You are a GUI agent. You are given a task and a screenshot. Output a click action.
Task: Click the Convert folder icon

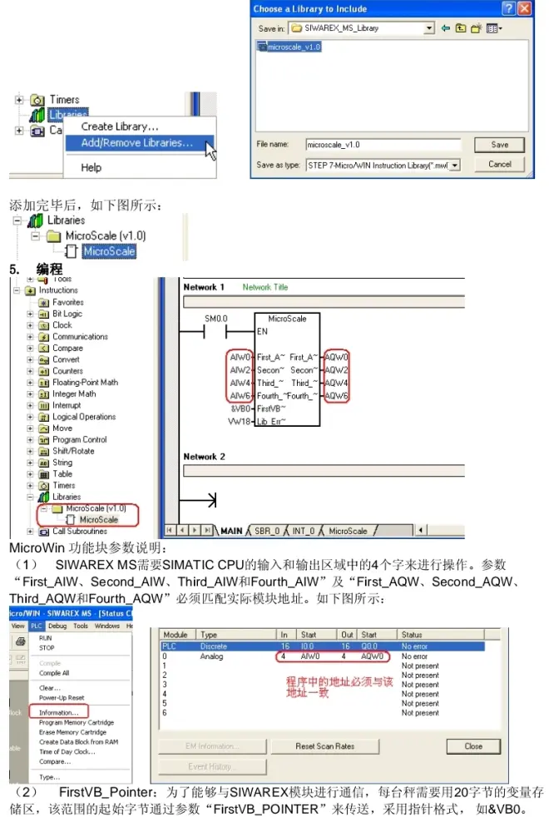pyautogui.click(x=44, y=359)
